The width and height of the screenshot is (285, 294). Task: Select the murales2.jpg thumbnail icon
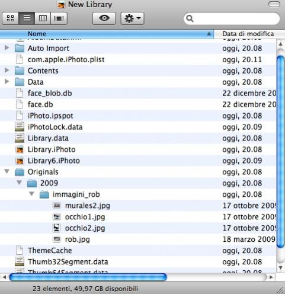tap(57, 206)
